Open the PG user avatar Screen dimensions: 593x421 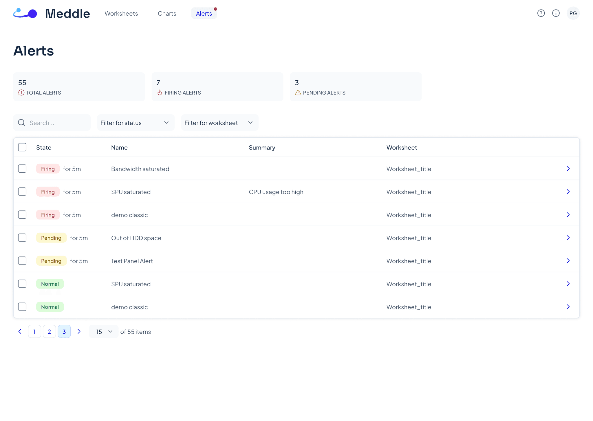click(x=573, y=13)
